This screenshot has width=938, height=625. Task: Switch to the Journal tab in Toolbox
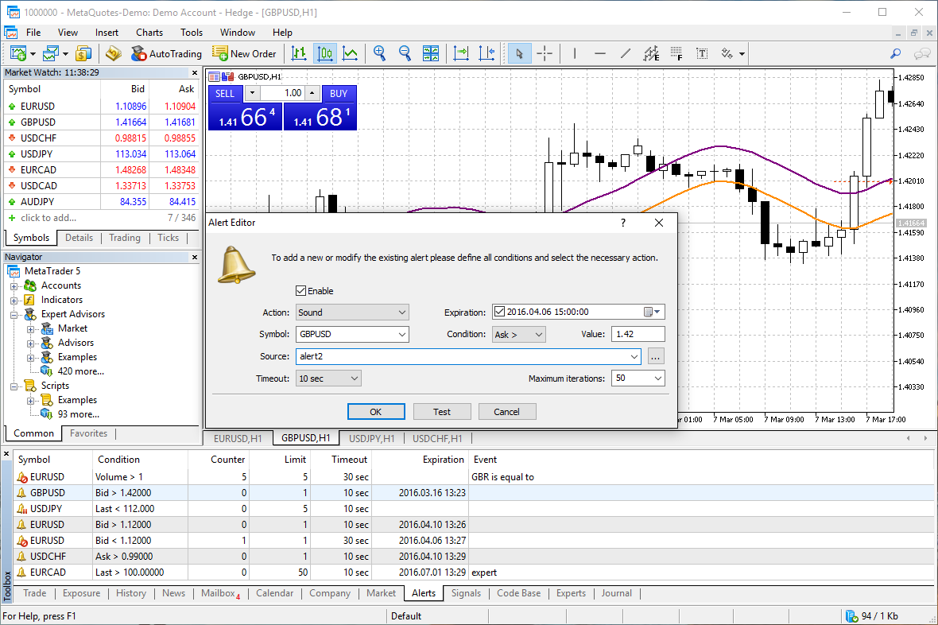point(616,593)
